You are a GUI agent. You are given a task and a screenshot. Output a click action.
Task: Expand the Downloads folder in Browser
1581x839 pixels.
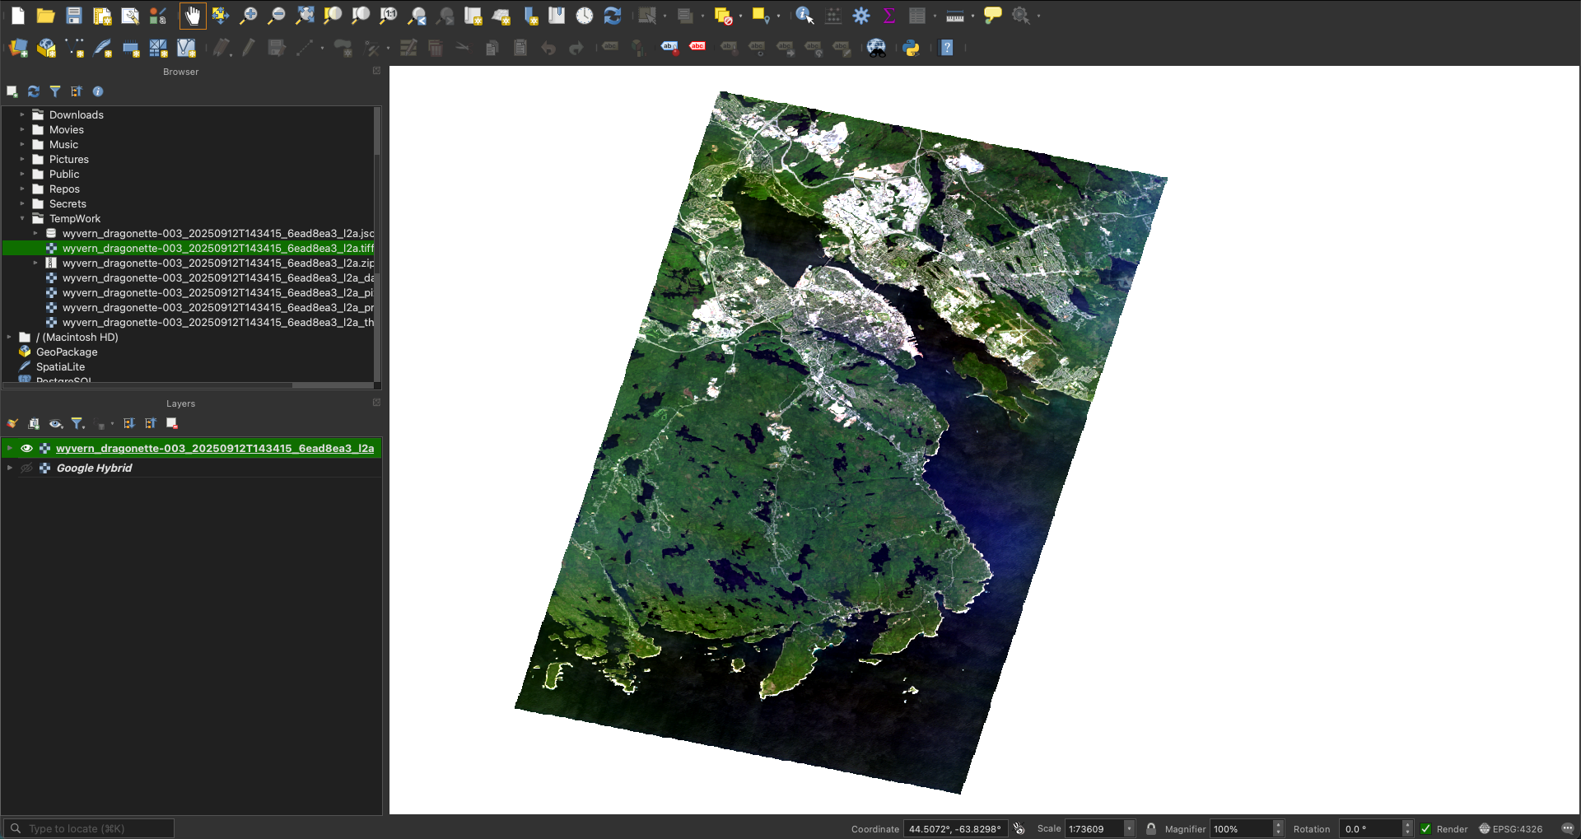pyautogui.click(x=22, y=115)
